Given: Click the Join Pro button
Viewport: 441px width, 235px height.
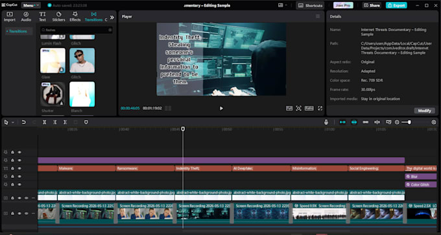Looking at the screenshot, I should coord(343,5).
